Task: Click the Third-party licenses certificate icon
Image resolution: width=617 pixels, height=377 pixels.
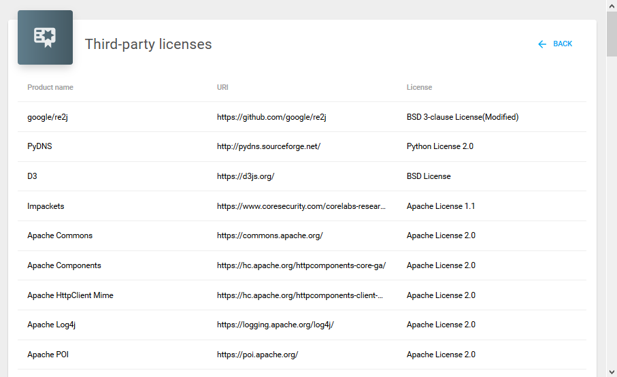Action: pyautogui.click(x=45, y=37)
